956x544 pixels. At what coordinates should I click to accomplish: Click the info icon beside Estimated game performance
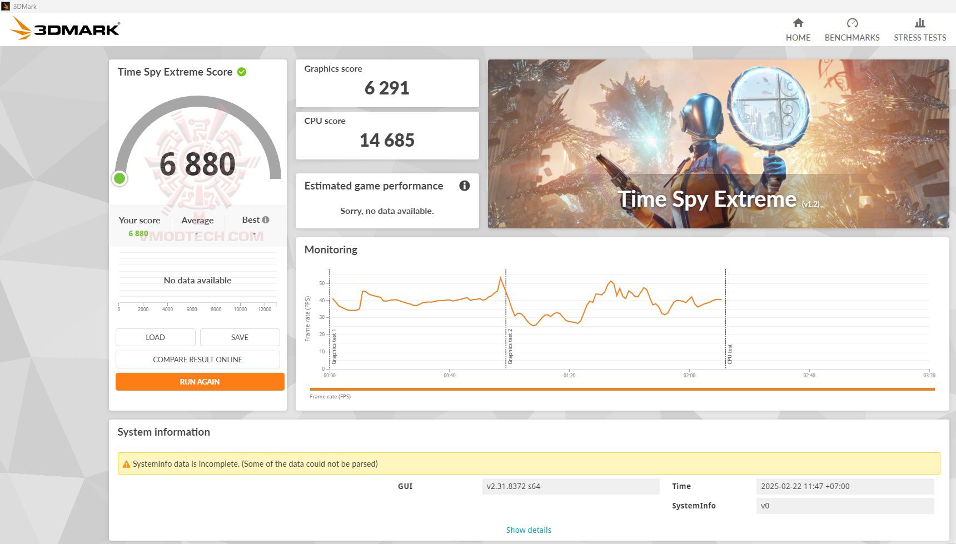tap(465, 187)
